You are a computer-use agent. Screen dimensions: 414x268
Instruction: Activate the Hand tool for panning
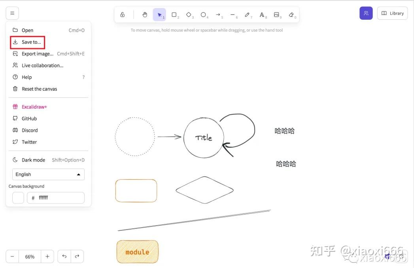point(145,14)
